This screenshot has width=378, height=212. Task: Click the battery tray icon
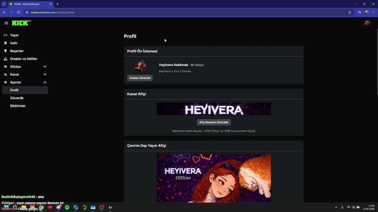358,207
